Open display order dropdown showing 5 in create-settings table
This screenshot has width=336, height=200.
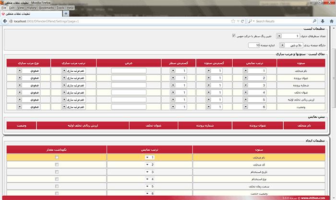pyautogui.click(x=150, y=186)
